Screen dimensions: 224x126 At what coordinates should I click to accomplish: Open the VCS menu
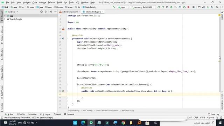pyautogui.click(x=77, y=2)
